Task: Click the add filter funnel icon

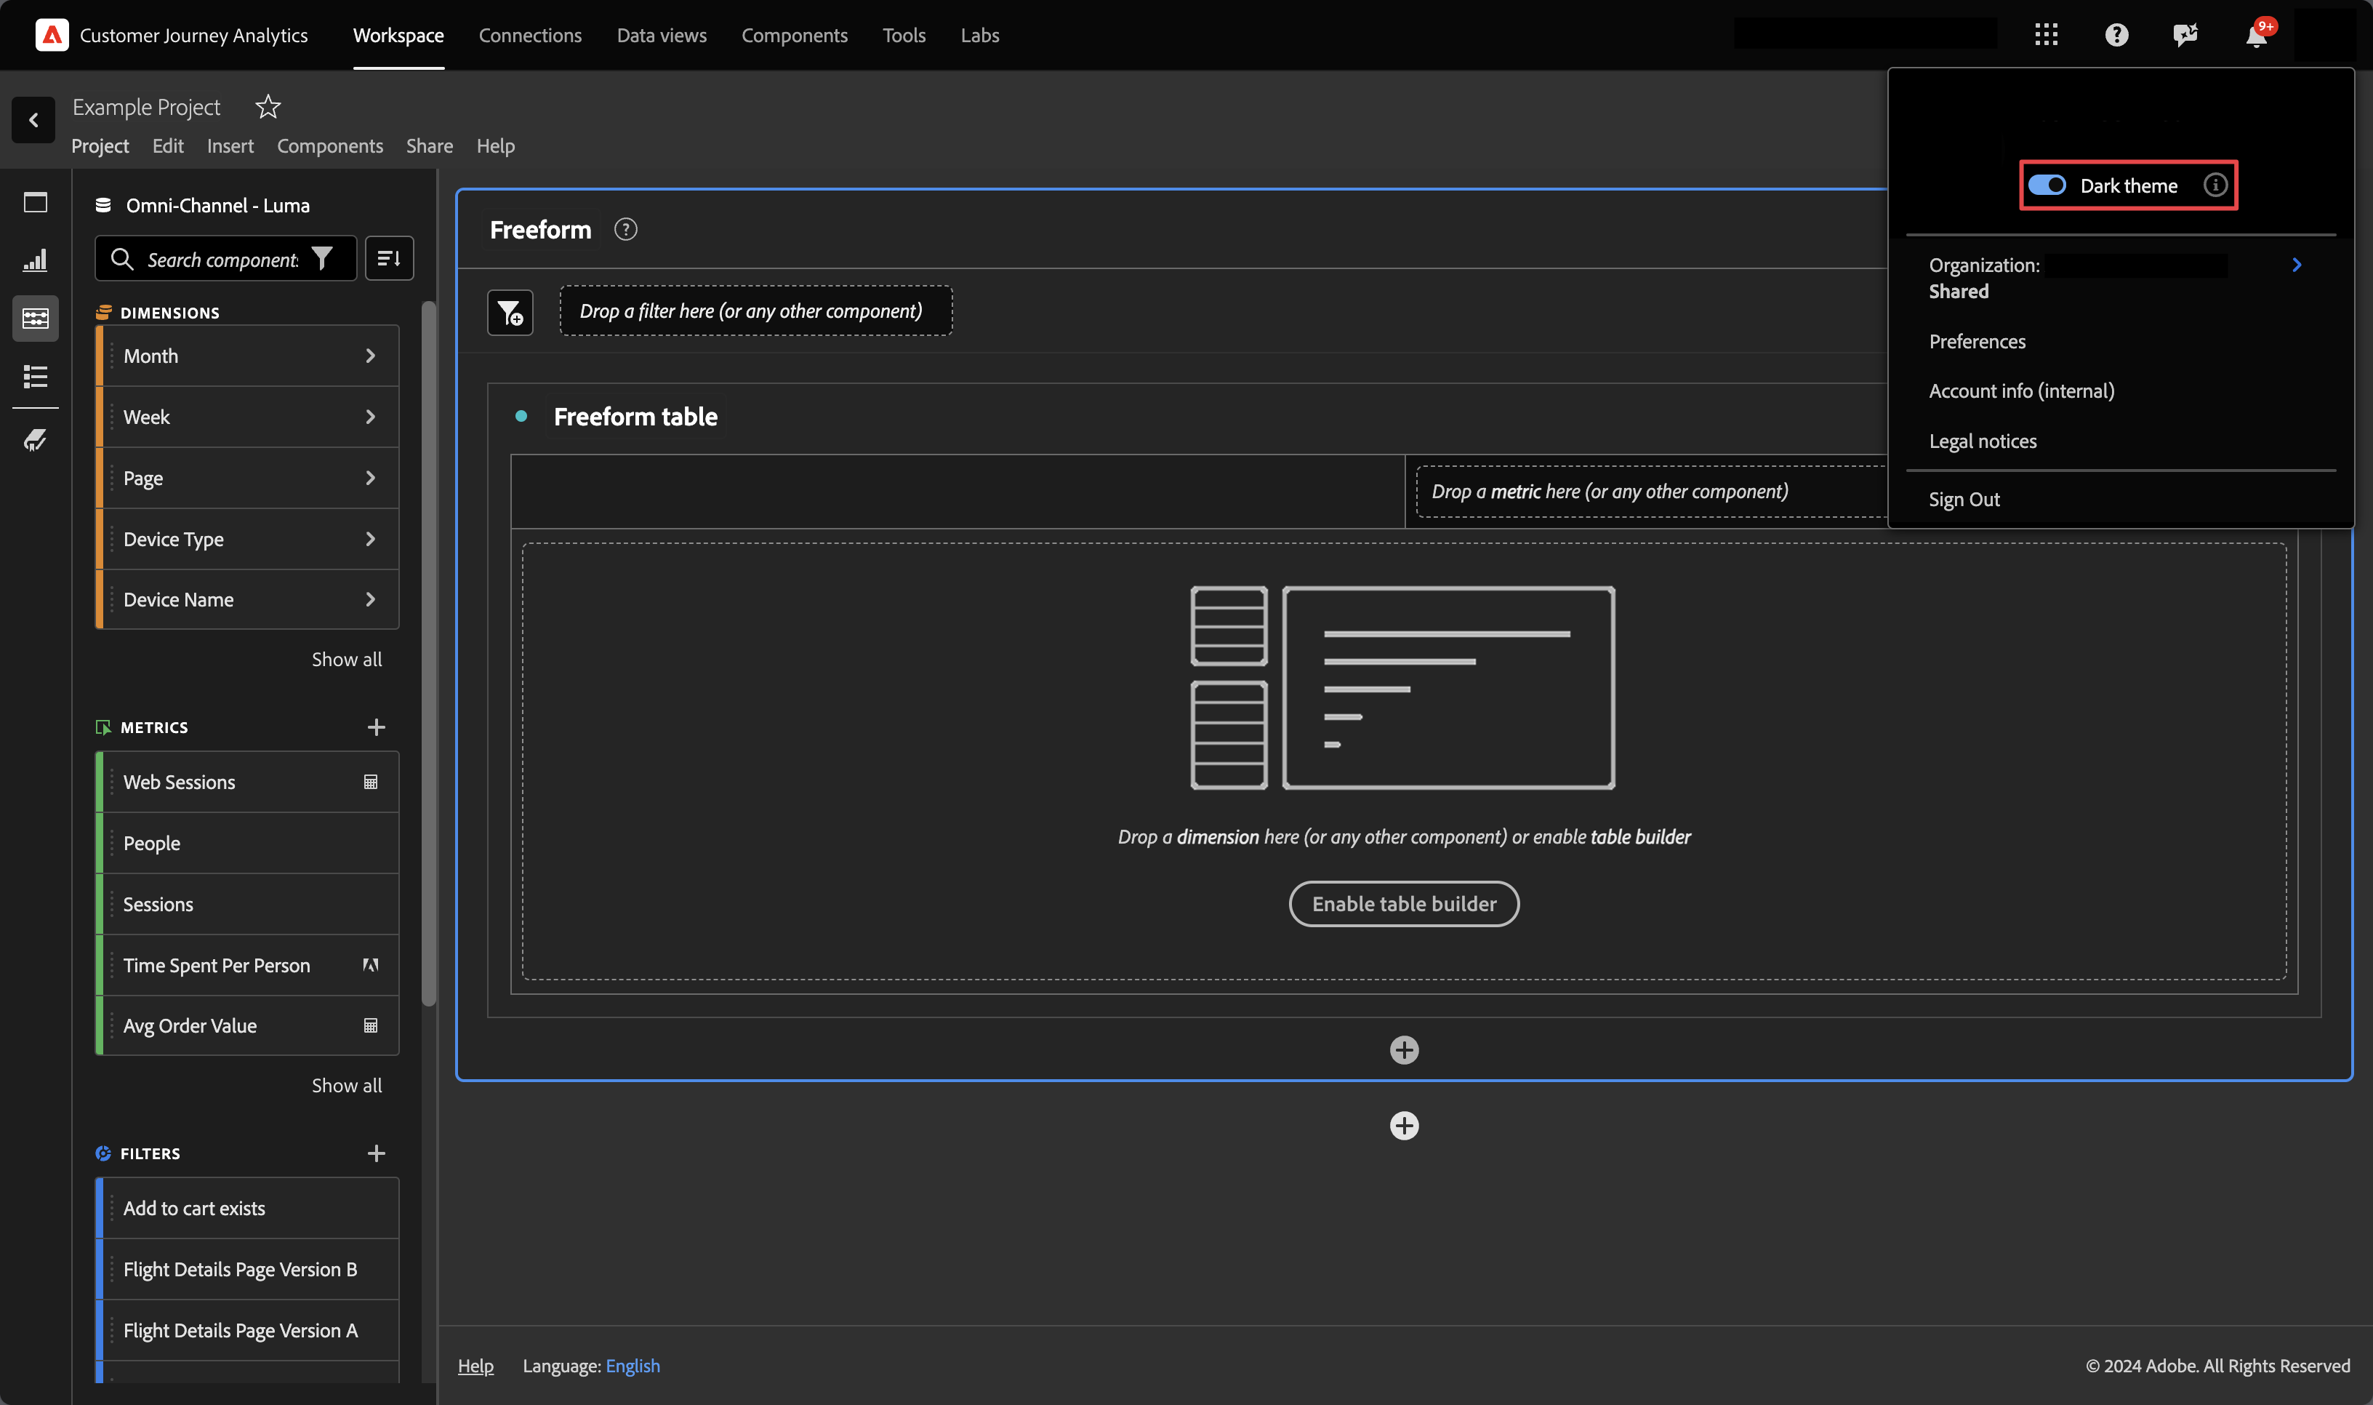Action: tap(510, 313)
